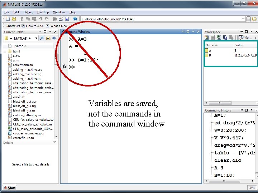The height and width of the screenshot is (193, 258).
Task: Click the Paste clipboard icon in toolbar
Action: [34, 19]
